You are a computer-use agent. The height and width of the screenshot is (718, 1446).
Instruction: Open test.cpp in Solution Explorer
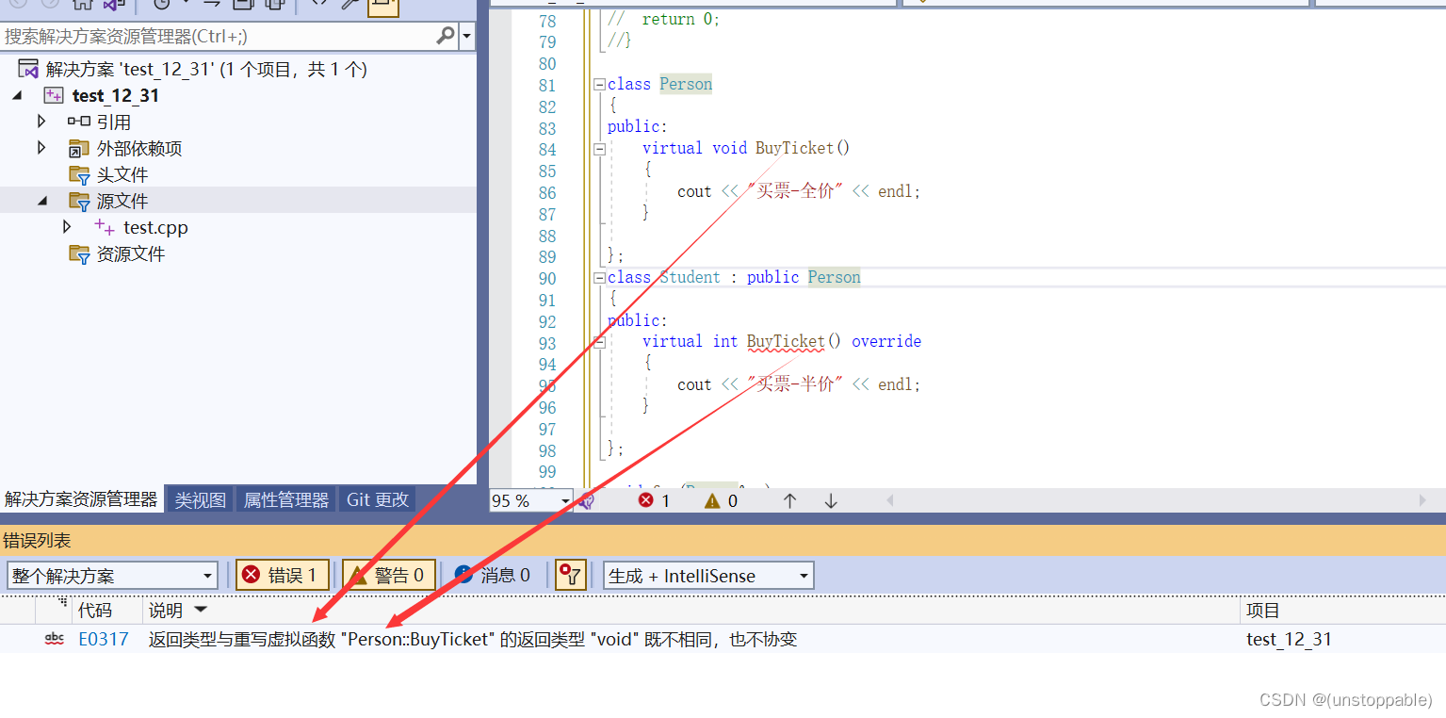tap(155, 228)
